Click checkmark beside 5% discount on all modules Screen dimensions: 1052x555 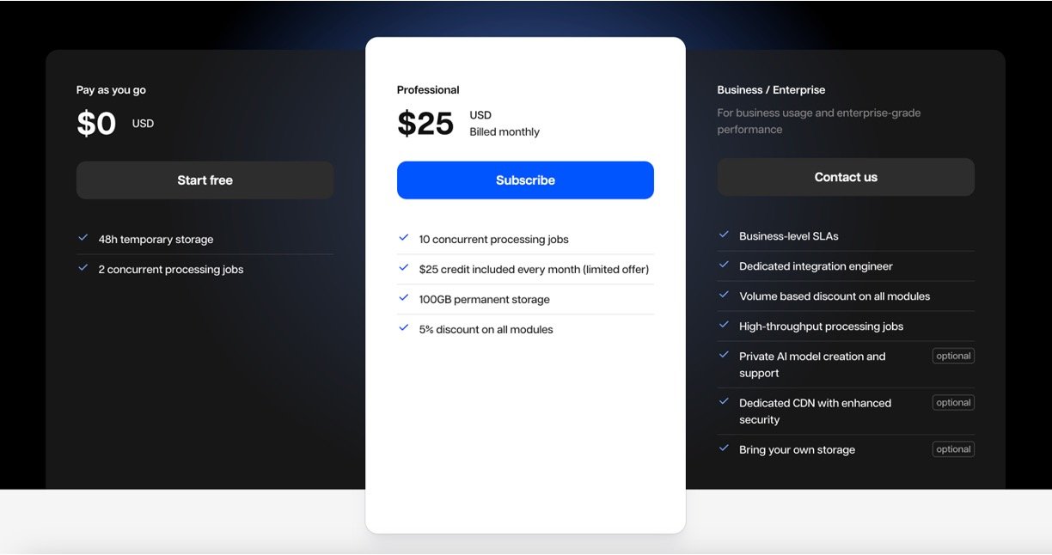pos(404,328)
